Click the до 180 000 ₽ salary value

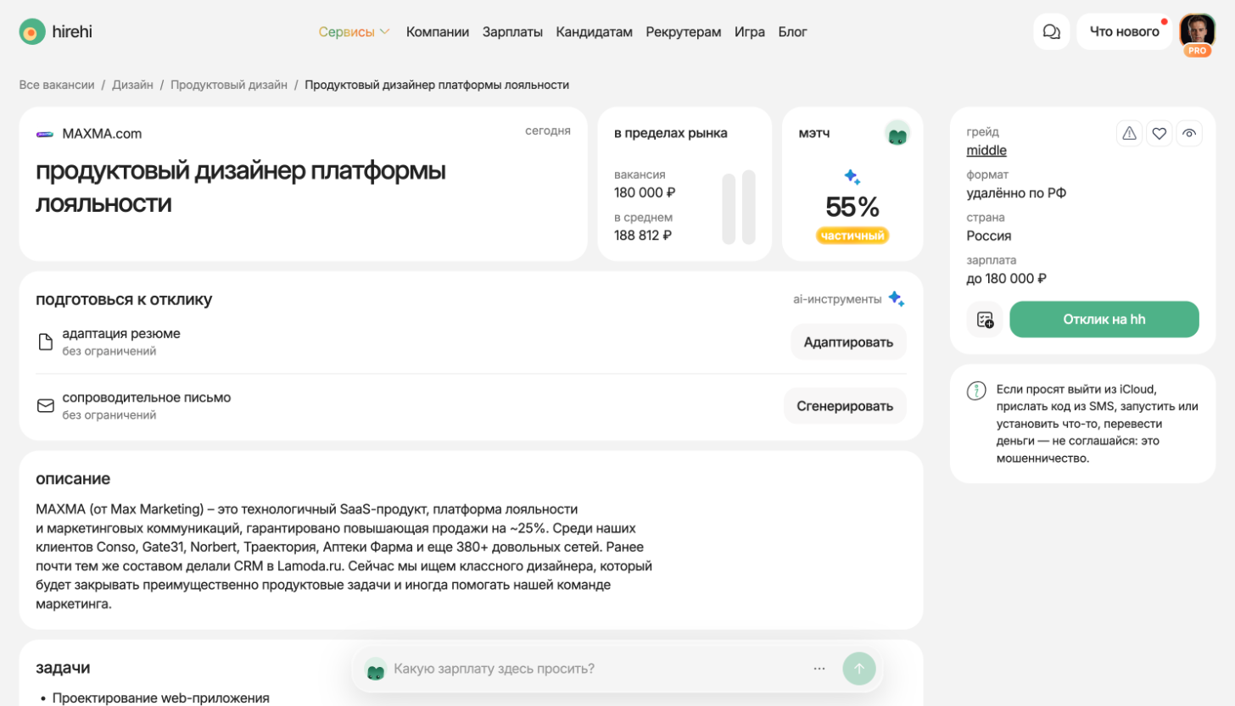[1006, 278]
